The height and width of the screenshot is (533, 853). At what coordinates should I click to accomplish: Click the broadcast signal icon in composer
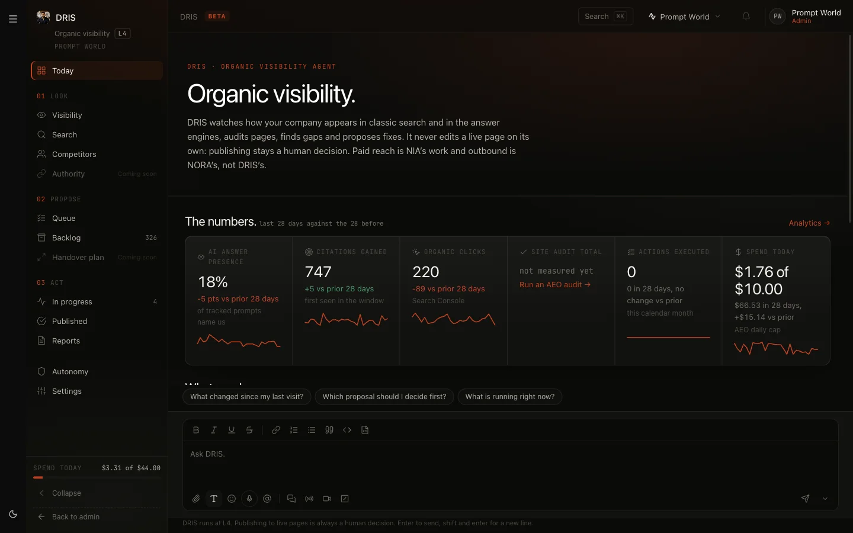tap(309, 499)
